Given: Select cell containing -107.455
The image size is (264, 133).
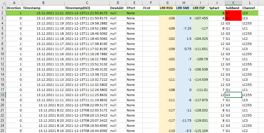Looking at the screenshot, I should tap(200, 18).
